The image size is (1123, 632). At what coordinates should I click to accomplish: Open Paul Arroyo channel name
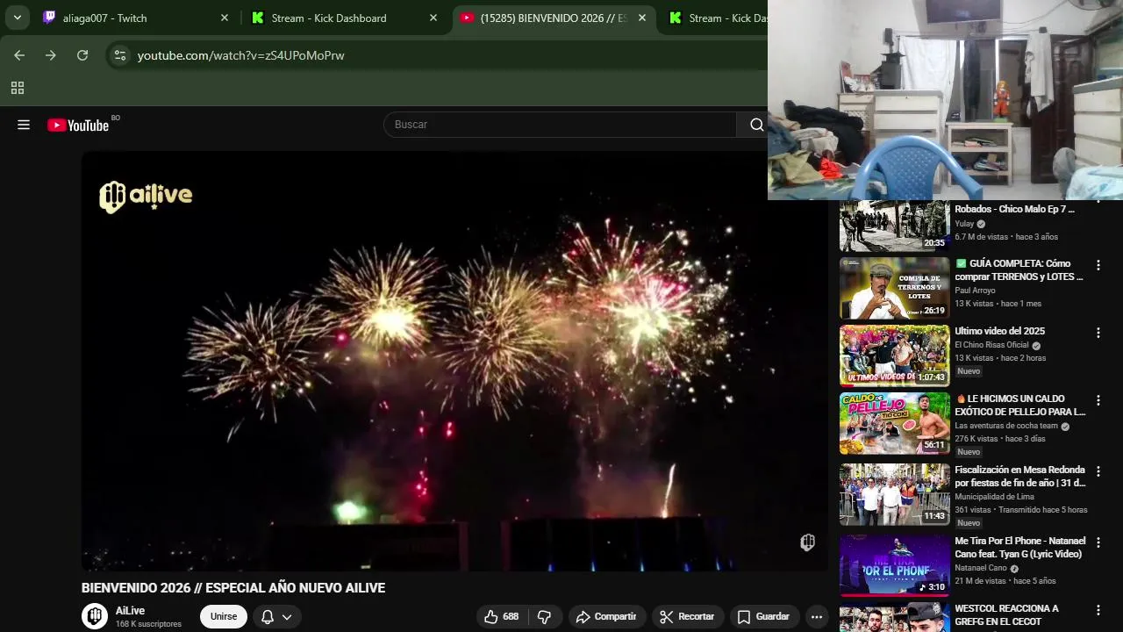click(975, 291)
